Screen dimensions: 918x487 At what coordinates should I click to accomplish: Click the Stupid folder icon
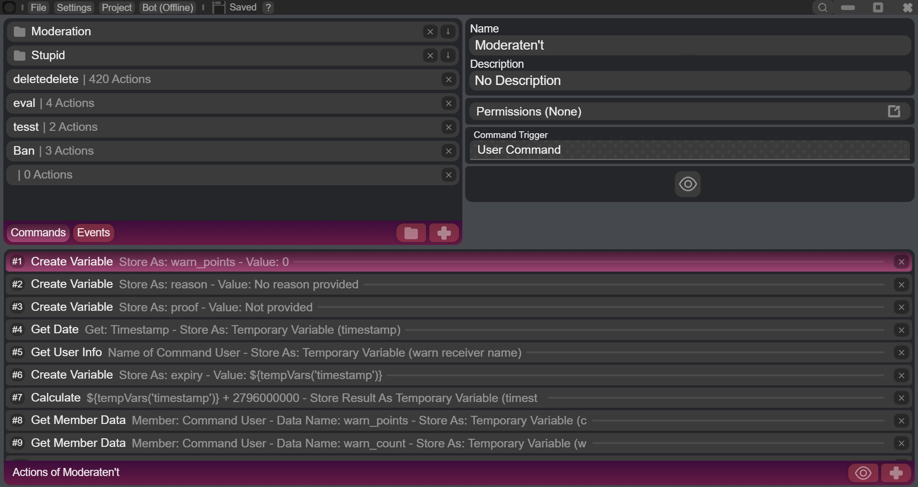(20, 55)
